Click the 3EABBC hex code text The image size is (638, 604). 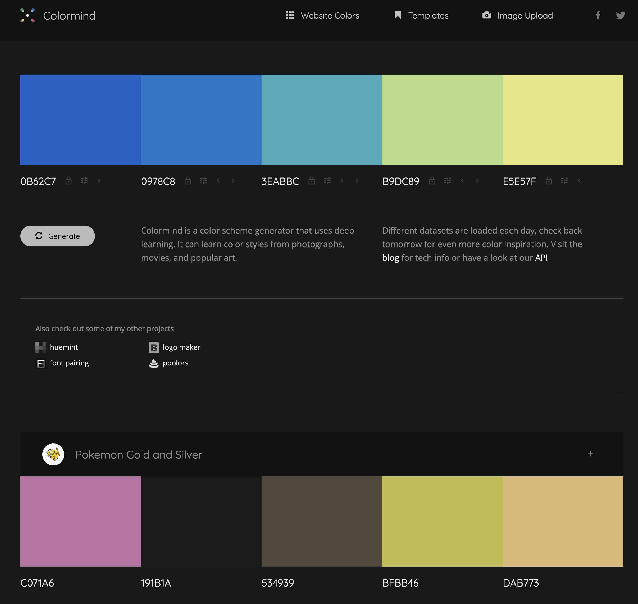point(280,181)
